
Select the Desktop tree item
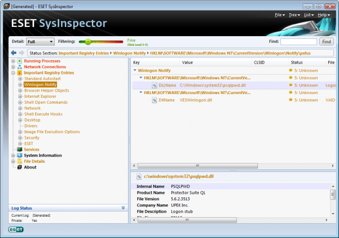click(x=32, y=120)
